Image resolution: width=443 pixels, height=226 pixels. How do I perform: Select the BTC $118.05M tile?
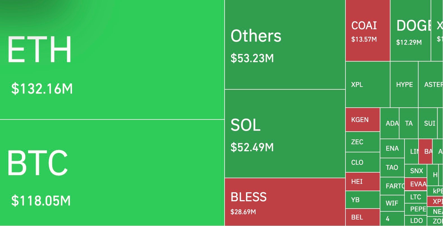coord(112,173)
